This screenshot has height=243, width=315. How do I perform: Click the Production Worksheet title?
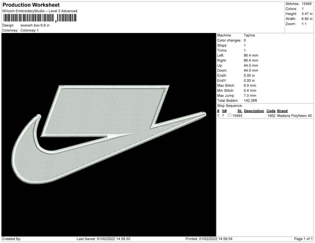31,5
